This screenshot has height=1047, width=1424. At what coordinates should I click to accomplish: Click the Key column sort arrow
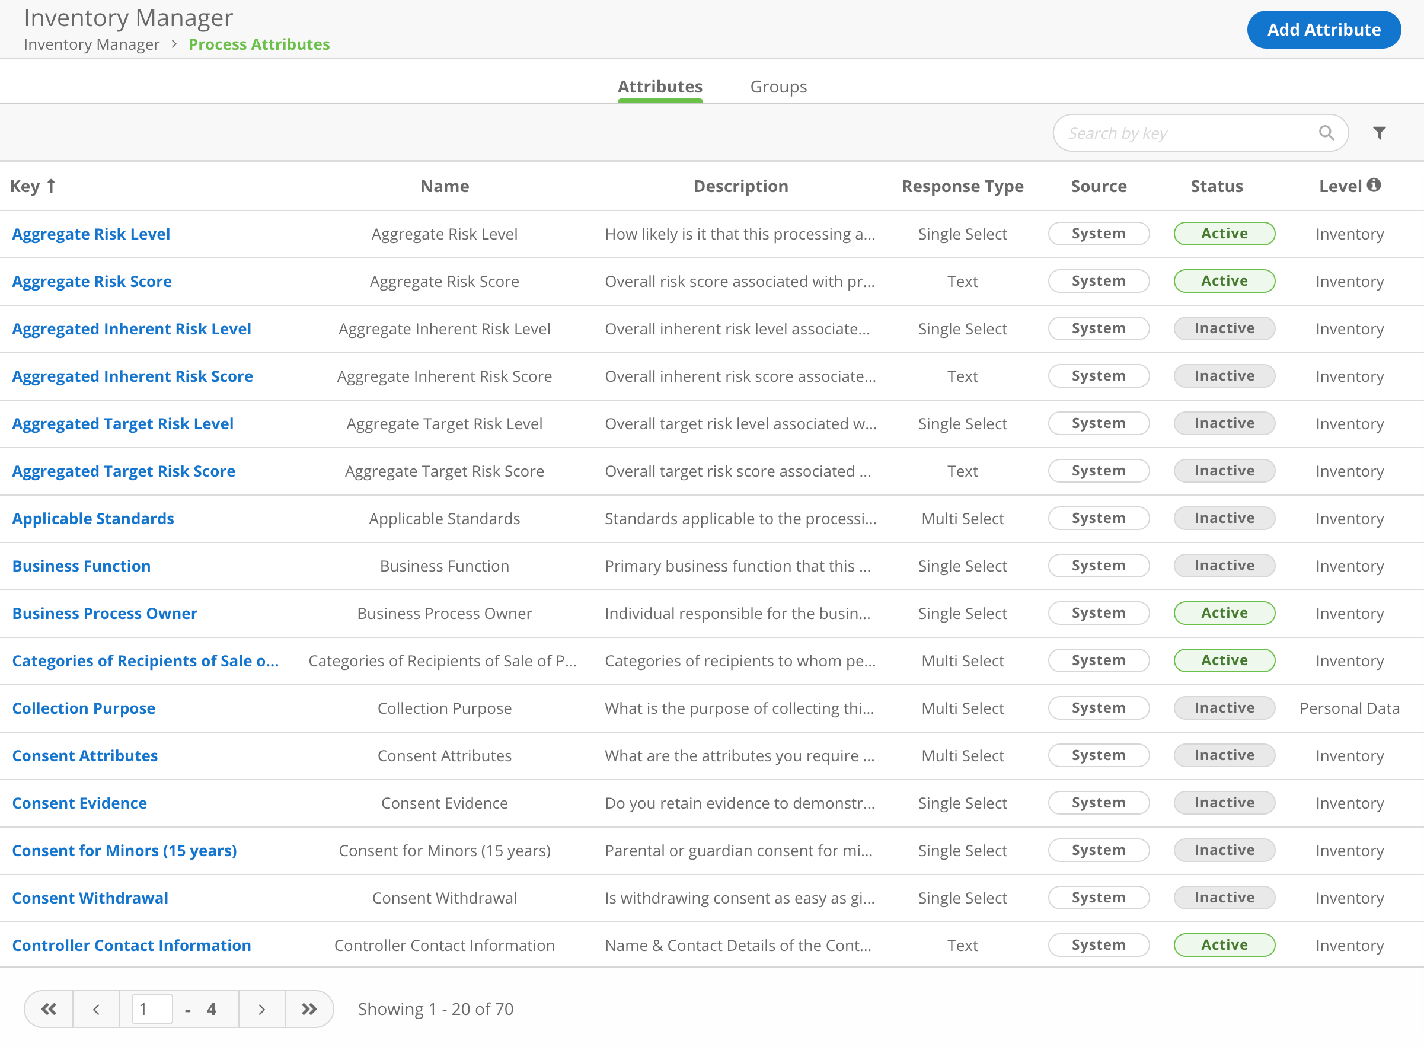51,186
